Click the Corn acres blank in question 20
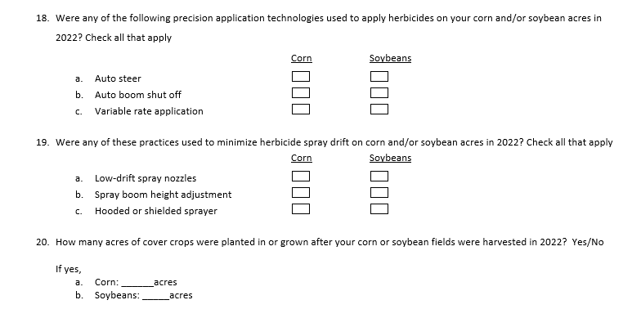This screenshot has height=318, width=632. (137, 283)
